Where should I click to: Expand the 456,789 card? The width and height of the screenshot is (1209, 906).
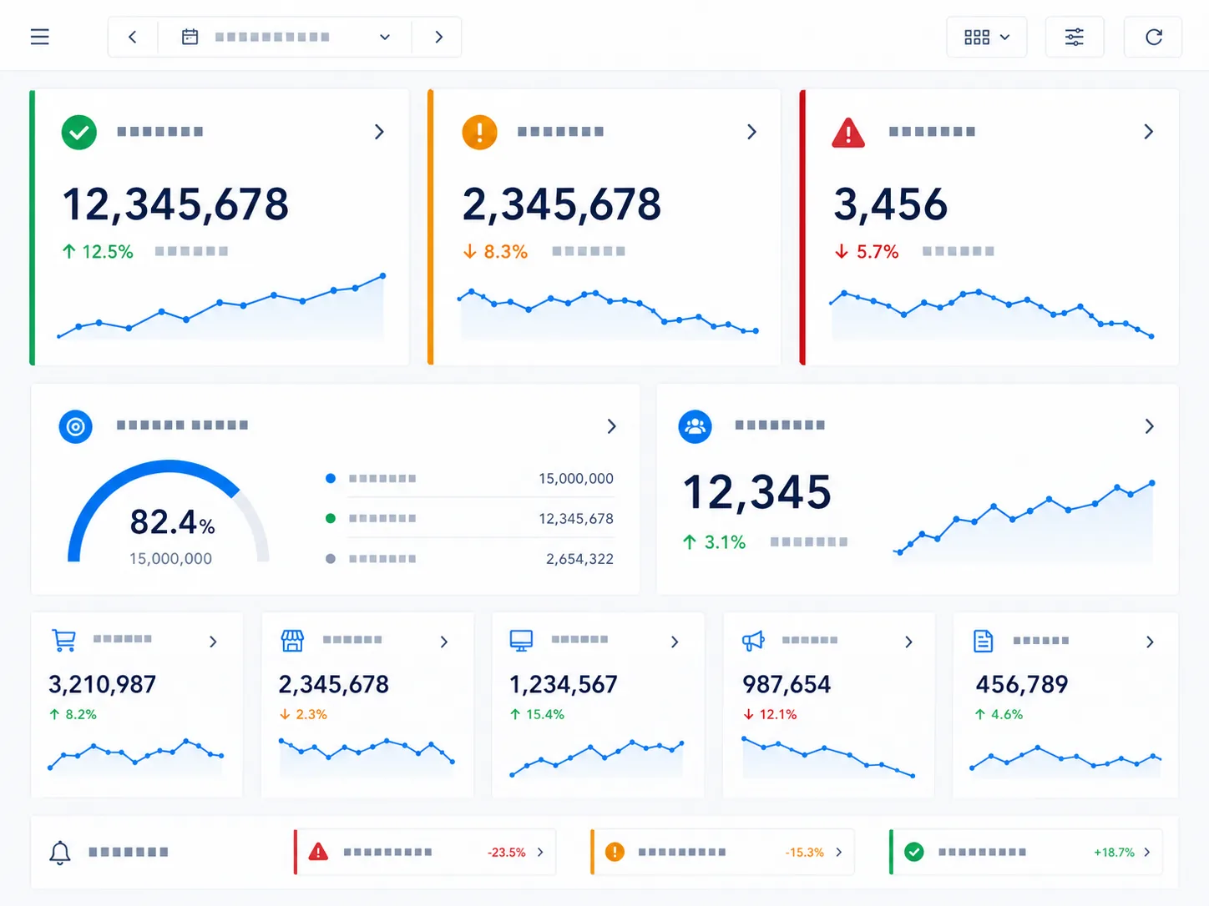pos(1150,642)
